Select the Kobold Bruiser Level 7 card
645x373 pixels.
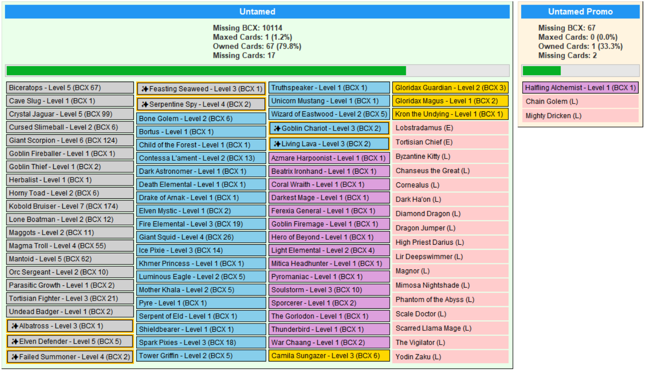pyautogui.click(x=70, y=206)
